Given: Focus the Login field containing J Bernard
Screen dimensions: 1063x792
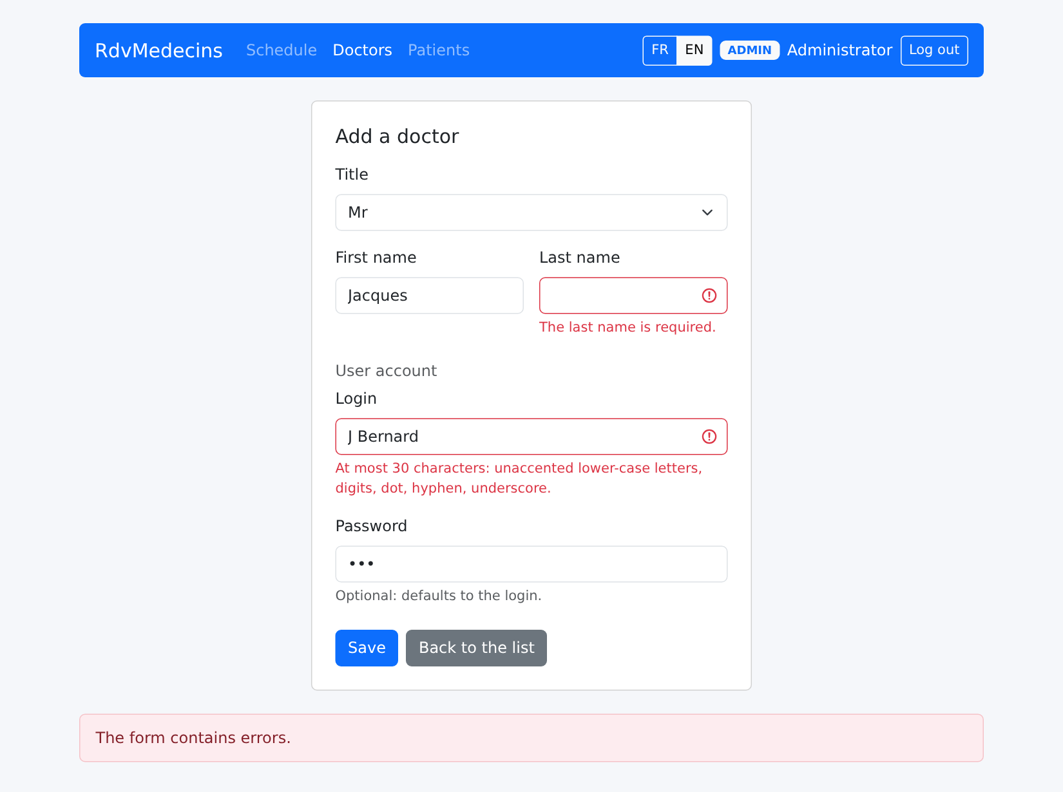Looking at the screenshot, I should click(x=531, y=437).
